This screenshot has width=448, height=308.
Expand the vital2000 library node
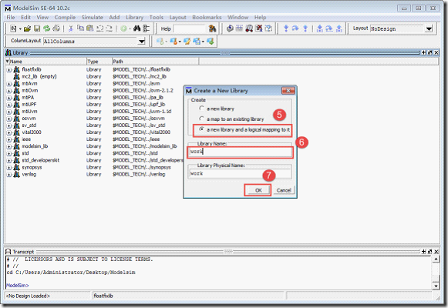click(x=9, y=133)
